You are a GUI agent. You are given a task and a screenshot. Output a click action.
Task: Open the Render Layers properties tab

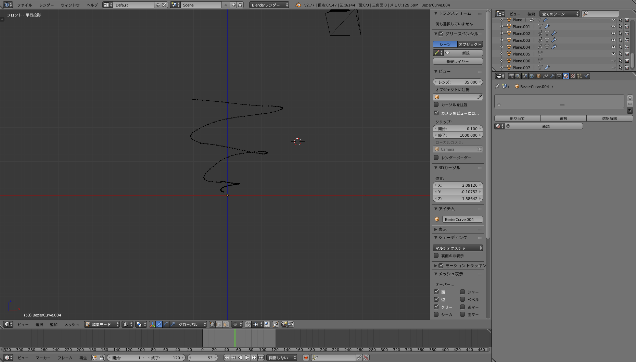click(x=518, y=76)
